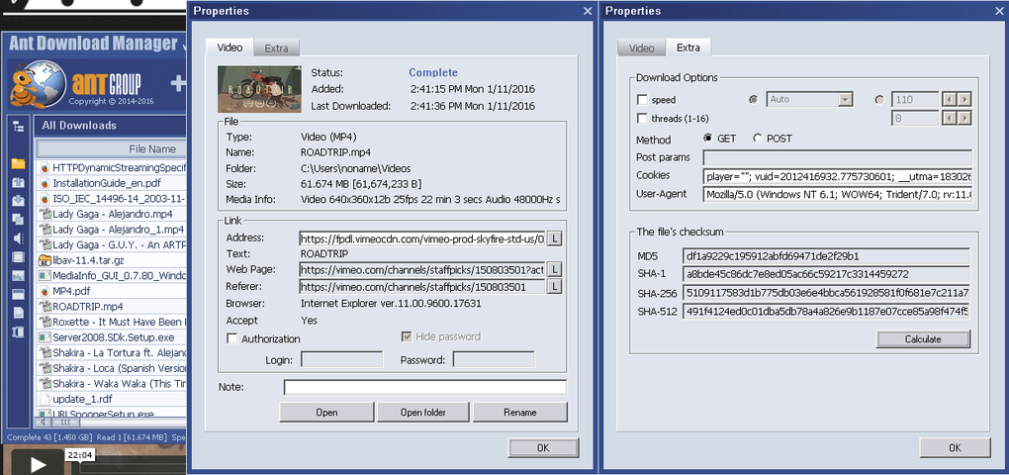Click the right arrow of threads value stepper
Viewport: 1009px width, 475px height.
[x=963, y=119]
